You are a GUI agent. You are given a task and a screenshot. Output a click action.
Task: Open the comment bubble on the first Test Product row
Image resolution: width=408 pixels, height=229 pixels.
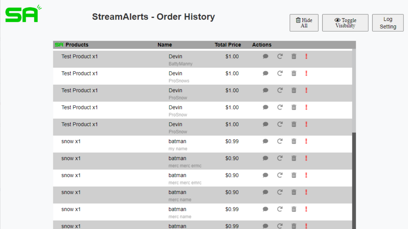(266, 56)
